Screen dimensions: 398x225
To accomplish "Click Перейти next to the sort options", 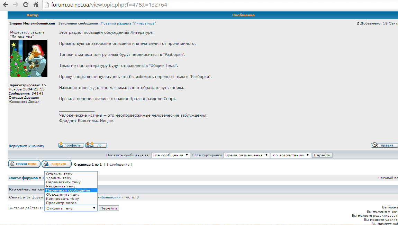I will (322, 155).
